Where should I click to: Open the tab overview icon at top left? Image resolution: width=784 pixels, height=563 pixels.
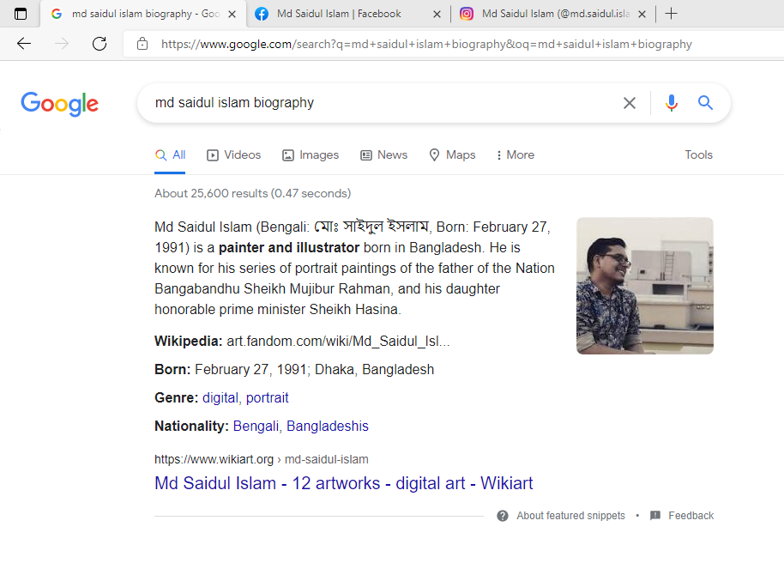click(20, 14)
